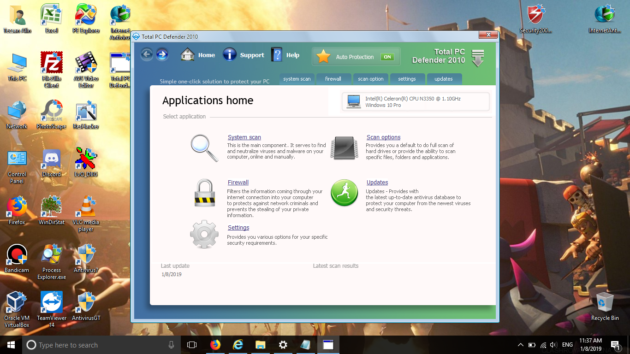
Task: Click the Scan options chip icon
Action: (344, 148)
